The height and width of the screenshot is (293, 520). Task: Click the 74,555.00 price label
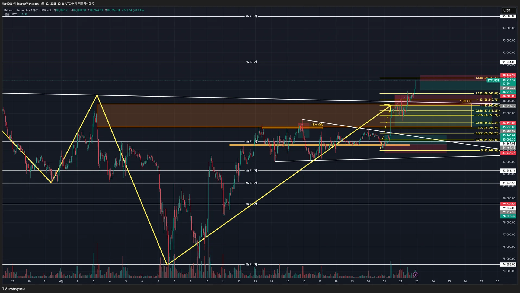coord(509,265)
